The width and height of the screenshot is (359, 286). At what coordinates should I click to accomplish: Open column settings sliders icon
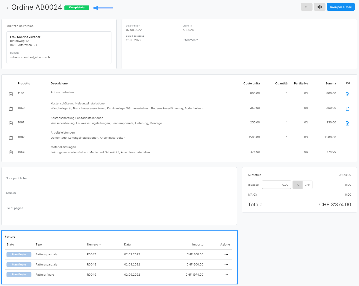point(348,84)
